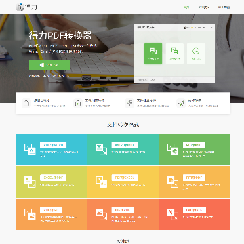This screenshot has width=244, height=244.
Task: Open the rightmost header navigation link
Action: (x=224, y=7)
